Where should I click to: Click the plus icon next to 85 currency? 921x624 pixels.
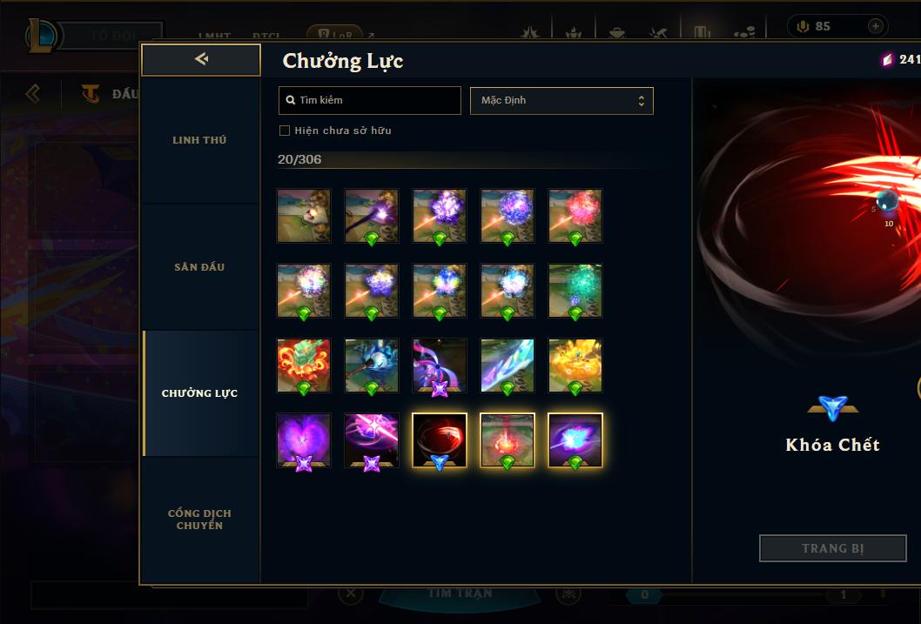pyautogui.click(x=875, y=26)
